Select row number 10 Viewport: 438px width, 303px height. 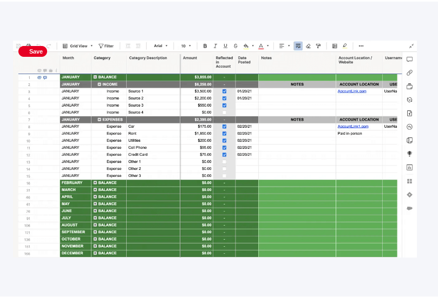[x=28, y=141]
